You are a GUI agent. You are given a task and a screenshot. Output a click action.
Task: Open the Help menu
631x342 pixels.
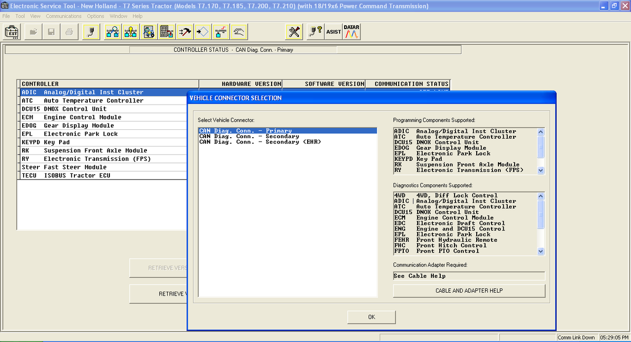[138, 16]
